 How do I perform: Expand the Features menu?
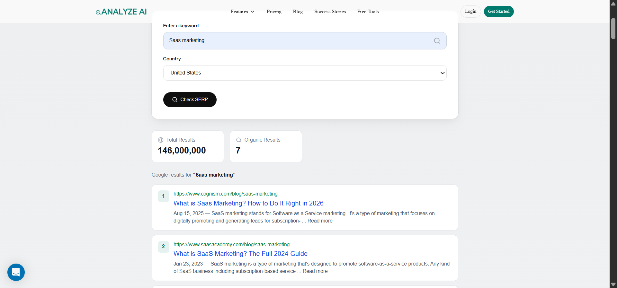click(x=243, y=12)
